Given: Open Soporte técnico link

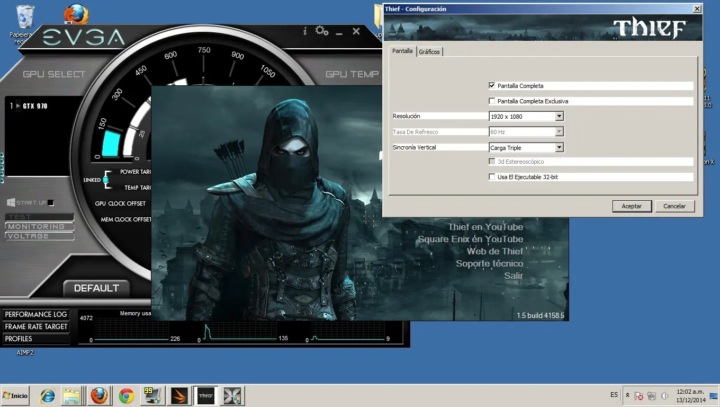Looking at the screenshot, I should click(490, 263).
